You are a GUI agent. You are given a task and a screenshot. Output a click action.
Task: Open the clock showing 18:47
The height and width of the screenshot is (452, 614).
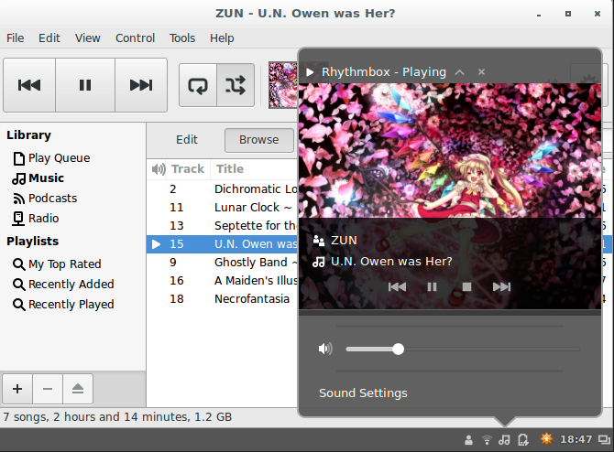pos(576,439)
